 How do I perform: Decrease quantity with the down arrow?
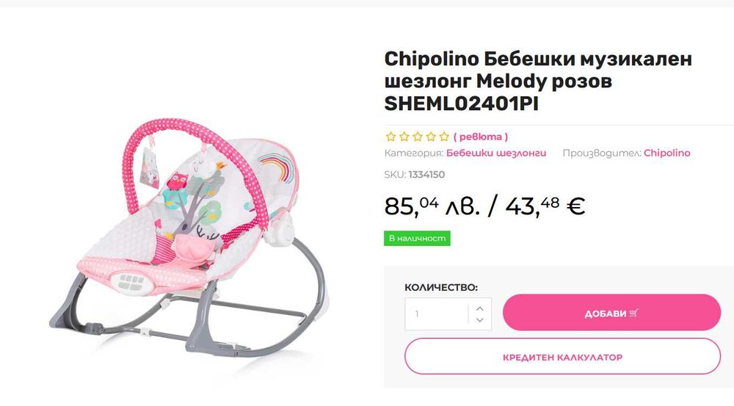479,320
